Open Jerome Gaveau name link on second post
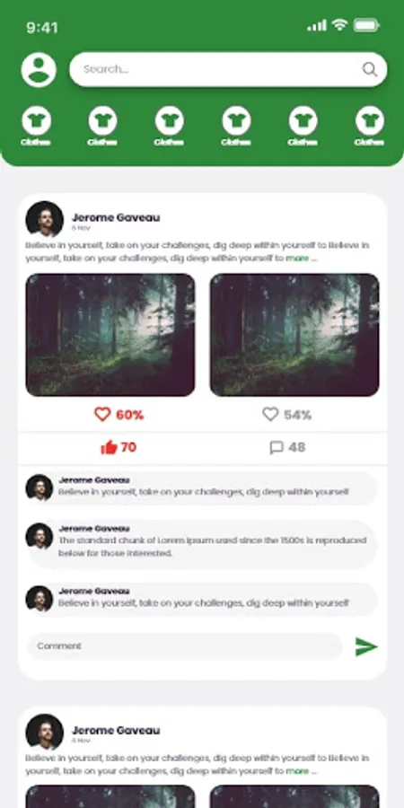Image resolution: width=404 pixels, height=808 pixels. click(x=116, y=730)
